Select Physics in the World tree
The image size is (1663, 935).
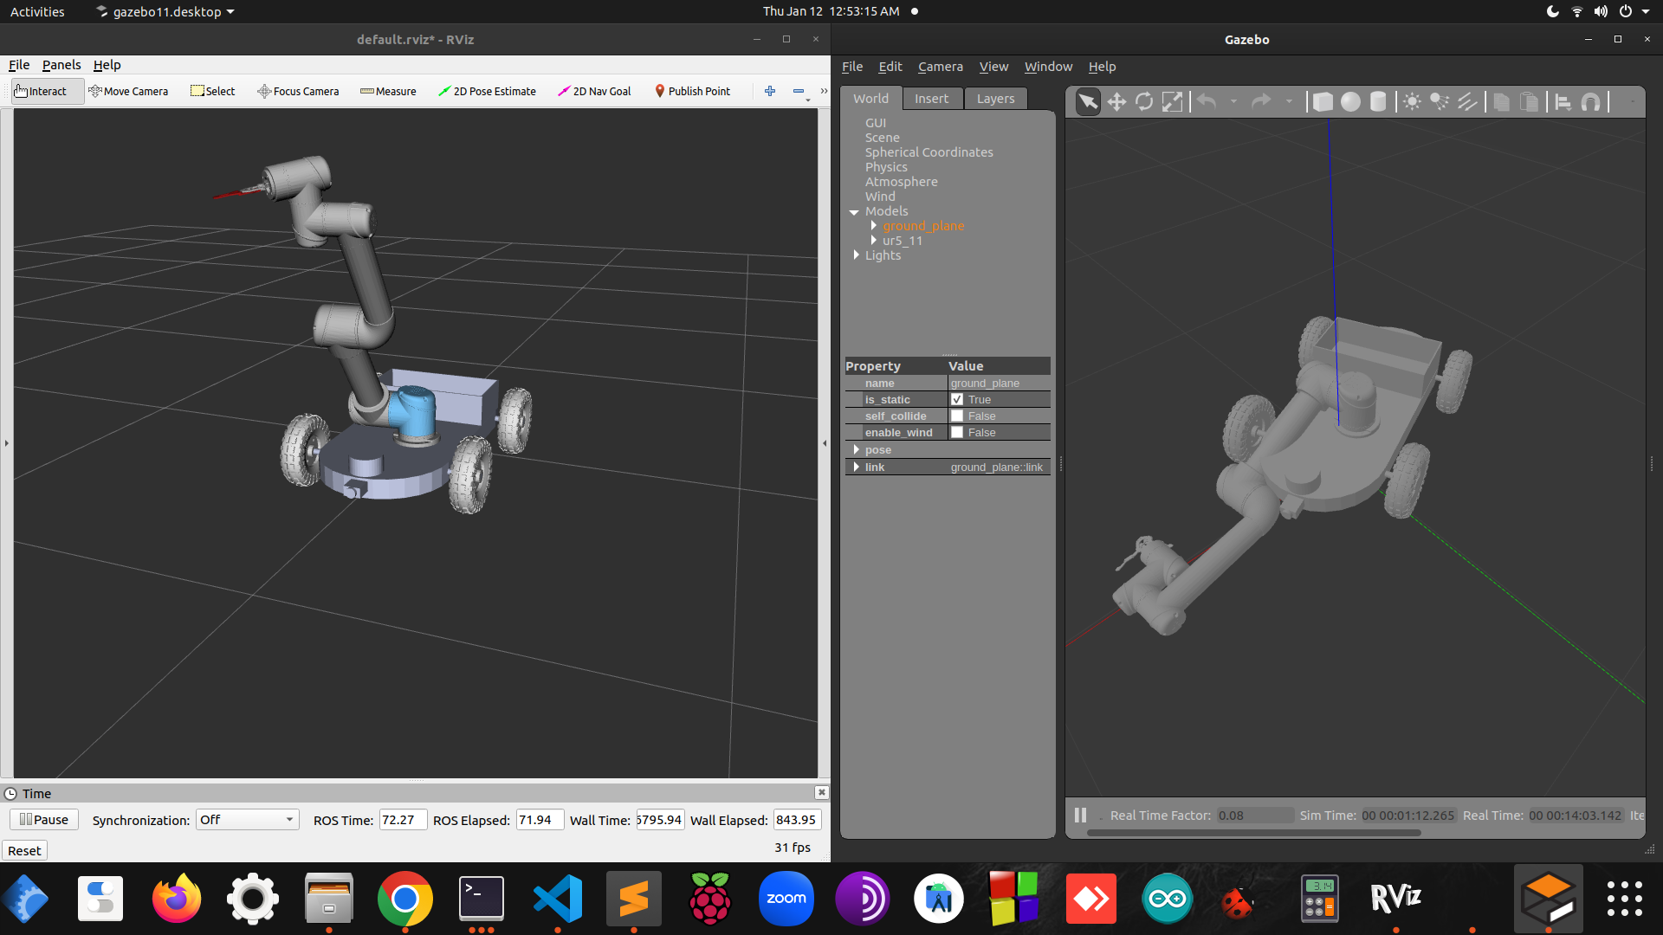coord(886,167)
